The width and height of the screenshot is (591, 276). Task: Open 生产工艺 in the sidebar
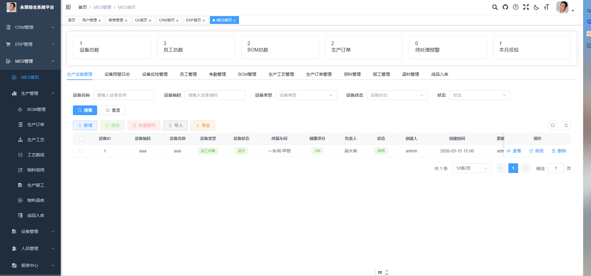tap(30, 140)
